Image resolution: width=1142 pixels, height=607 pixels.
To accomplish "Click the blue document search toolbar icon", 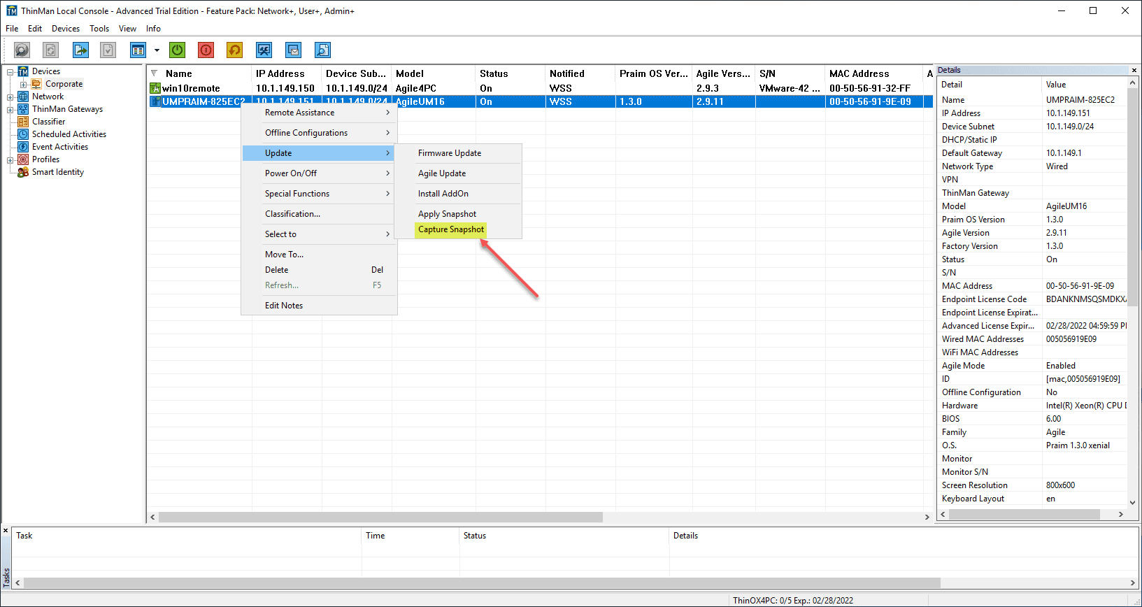I will tap(322, 50).
